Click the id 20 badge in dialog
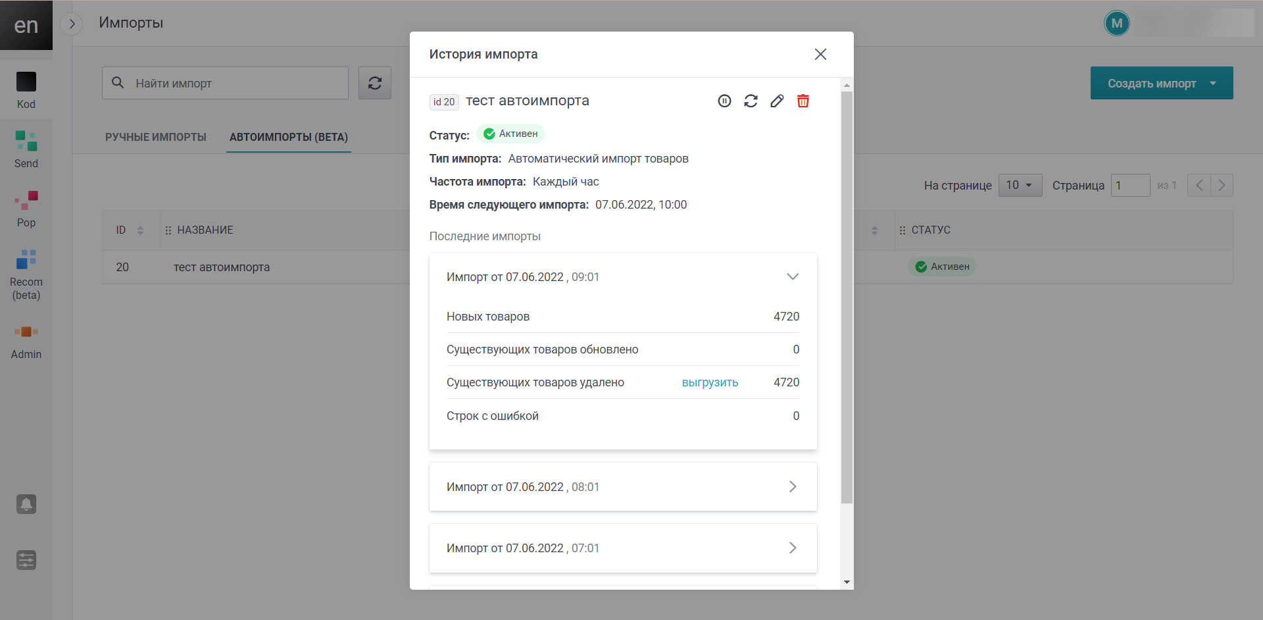 (444, 102)
